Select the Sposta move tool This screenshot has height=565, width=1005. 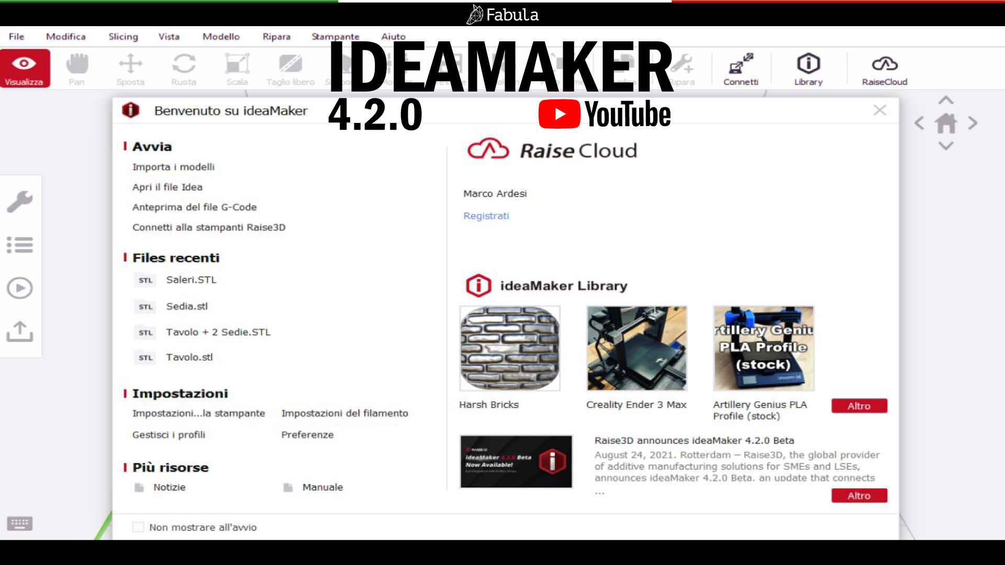[x=130, y=69]
